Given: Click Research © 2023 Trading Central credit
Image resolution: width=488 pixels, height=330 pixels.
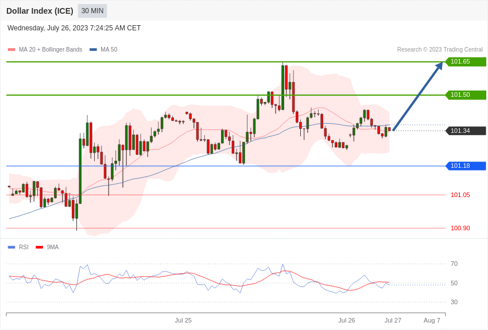Looking at the screenshot, I should click(440, 50).
